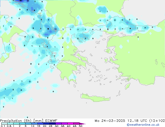The image size is (165, 127).
Task: Click the island of Rhodes
Action: [x=128, y=86]
